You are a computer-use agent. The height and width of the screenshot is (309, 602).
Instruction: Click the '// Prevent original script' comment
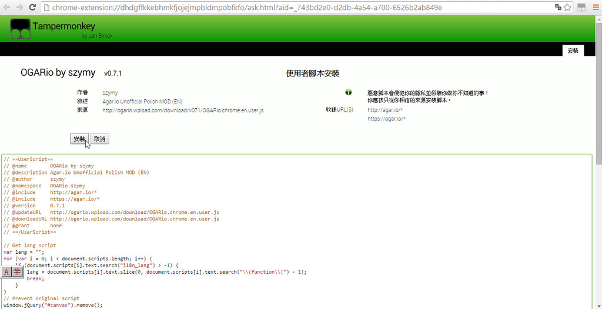coord(42,298)
